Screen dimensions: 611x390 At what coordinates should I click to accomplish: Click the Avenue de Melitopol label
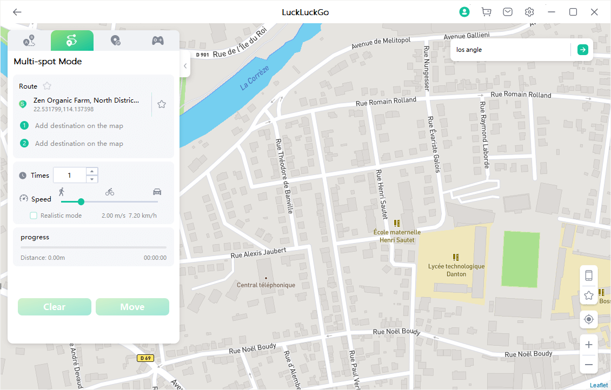tap(381, 43)
